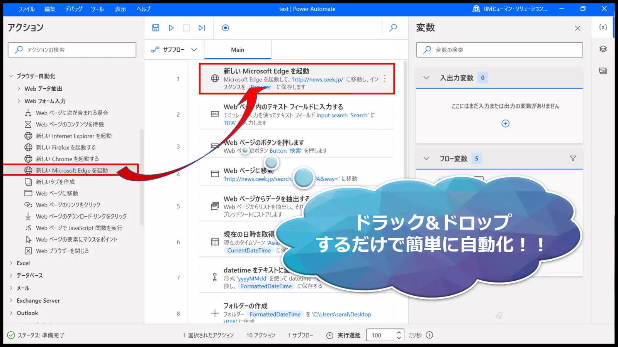This screenshot has height=347, width=618.
Task: Click FormattedDateTime variable in step 7
Action: coord(267,286)
